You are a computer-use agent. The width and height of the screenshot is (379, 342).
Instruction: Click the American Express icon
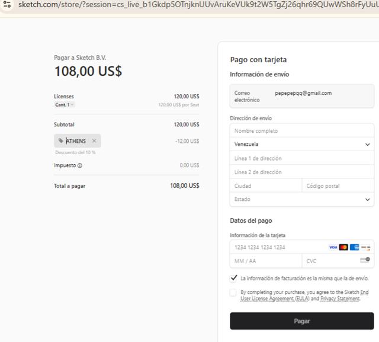coord(354,247)
